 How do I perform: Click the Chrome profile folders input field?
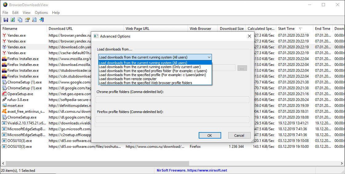tap(172, 99)
